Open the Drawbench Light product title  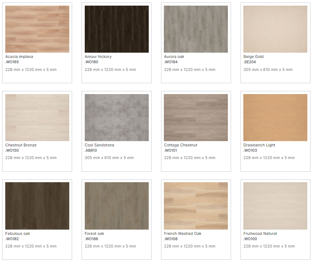259,145
